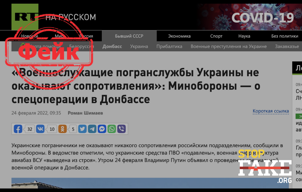Click the article headline about погранслужбы Украины
This screenshot has height=192, width=302.
coord(136,86)
